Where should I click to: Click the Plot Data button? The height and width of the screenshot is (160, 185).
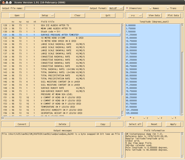tap(173, 15)
